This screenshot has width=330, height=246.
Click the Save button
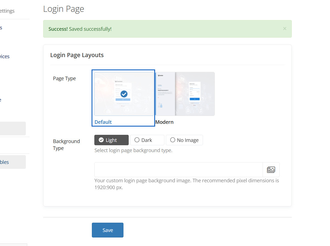108,230
